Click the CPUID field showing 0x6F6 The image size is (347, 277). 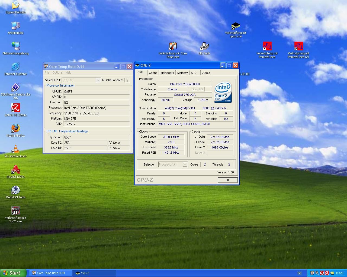96,91
